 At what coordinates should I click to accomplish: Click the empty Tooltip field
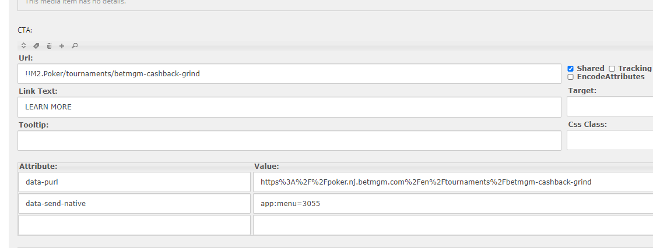(289, 141)
